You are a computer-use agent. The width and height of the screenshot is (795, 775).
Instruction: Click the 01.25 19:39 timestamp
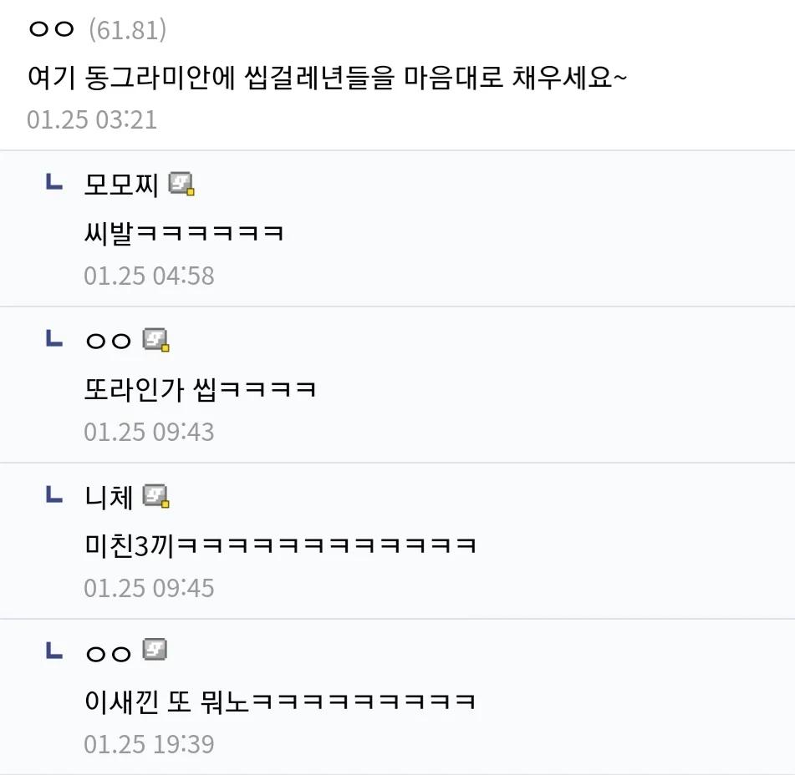tap(149, 743)
